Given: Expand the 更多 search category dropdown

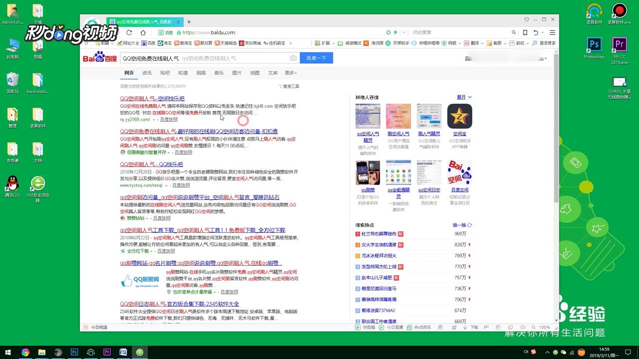Looking at the screenshot, I should click(291, 73).
